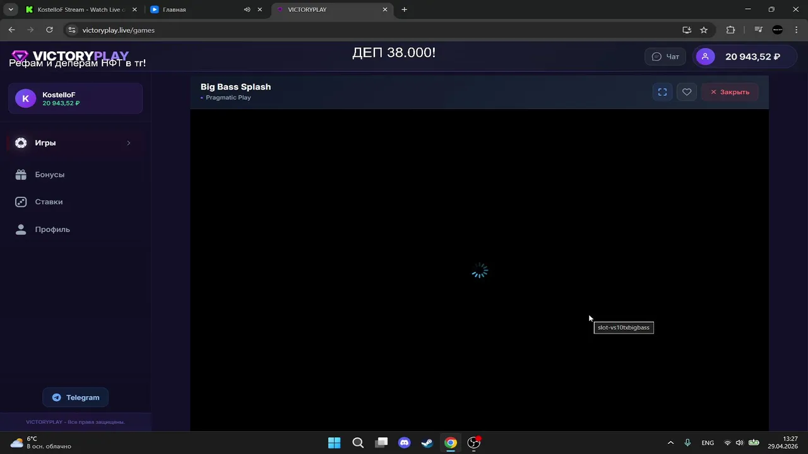Click the Pragmatic Play provider label

229,98
